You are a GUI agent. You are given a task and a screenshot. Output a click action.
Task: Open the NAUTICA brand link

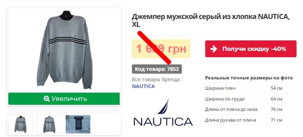point(143,86)
